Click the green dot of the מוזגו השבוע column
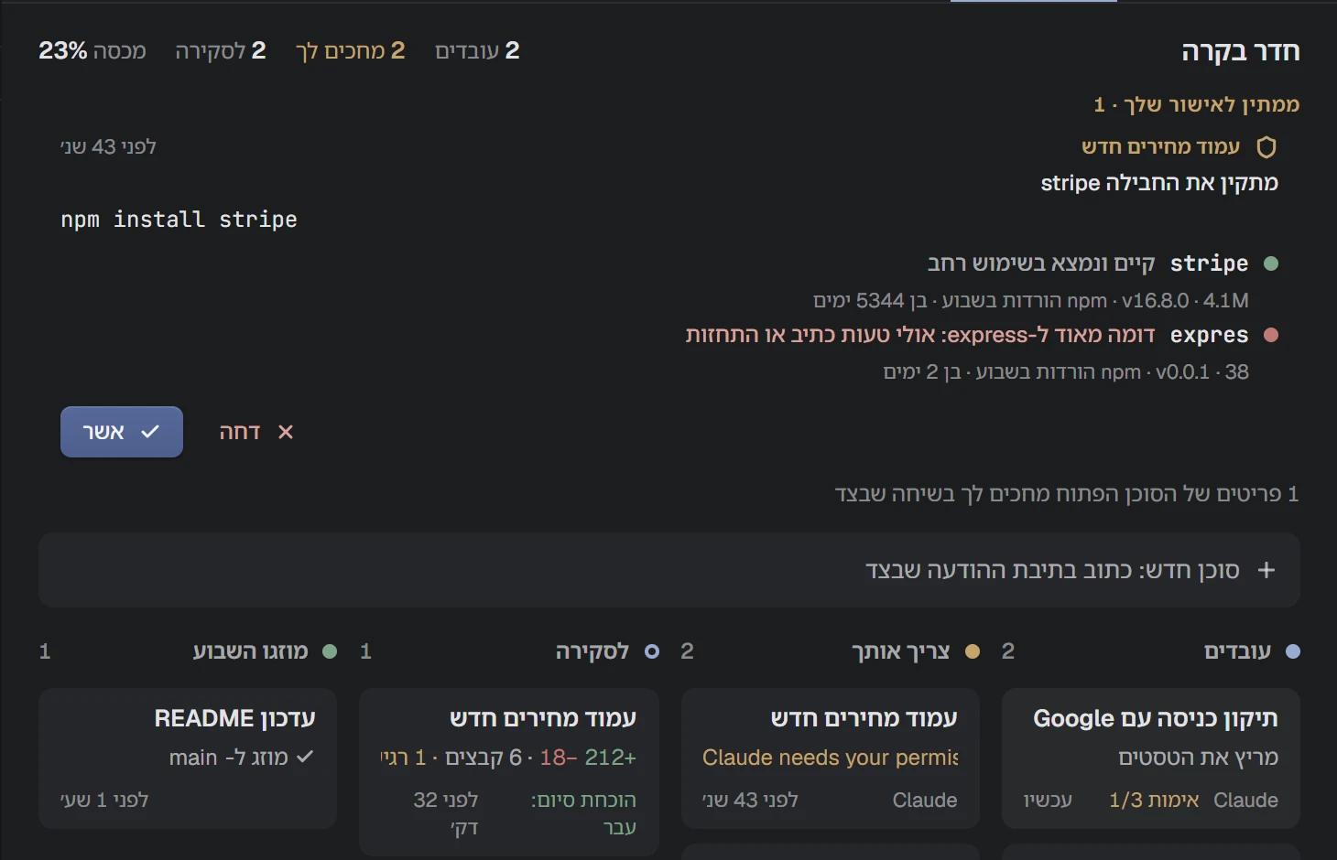The width and height of the screenshot is (1337, 860). (330, 651)
